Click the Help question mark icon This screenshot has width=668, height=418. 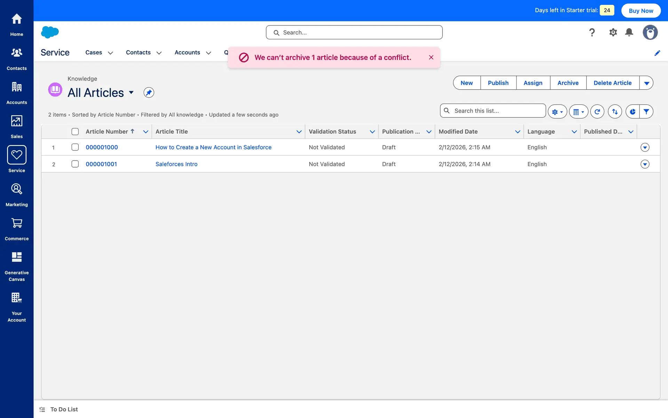[x=592, y=32]
